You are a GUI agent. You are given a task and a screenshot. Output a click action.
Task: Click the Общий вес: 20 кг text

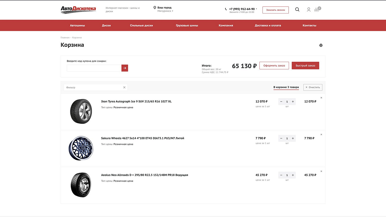pos(211,69)
